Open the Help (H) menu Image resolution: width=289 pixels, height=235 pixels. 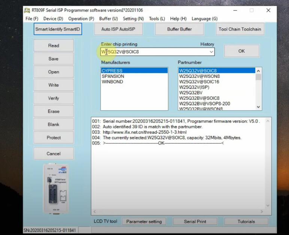[x=178, y=19]
